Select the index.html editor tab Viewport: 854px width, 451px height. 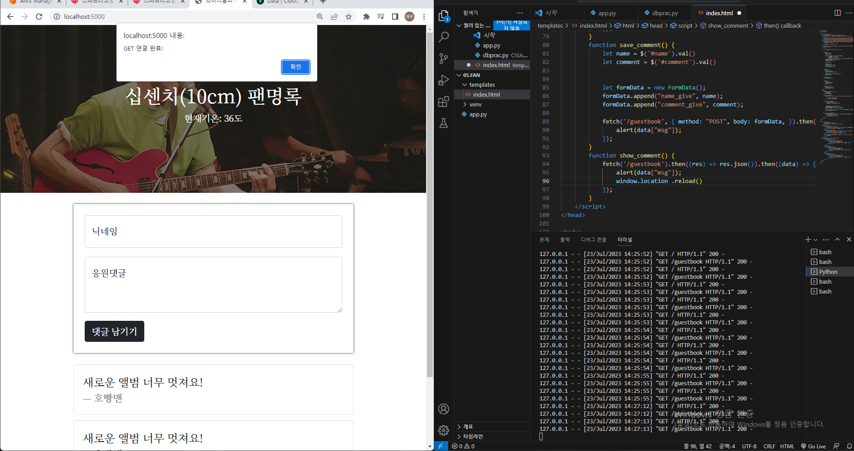tap(719, 13)
